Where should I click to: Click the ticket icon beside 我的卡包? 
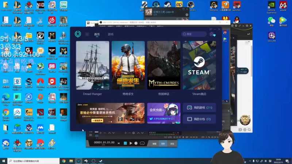pos(189,119)
